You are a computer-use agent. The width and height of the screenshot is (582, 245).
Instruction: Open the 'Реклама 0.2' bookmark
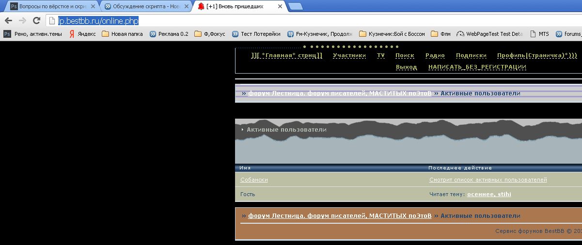point(169,34)
